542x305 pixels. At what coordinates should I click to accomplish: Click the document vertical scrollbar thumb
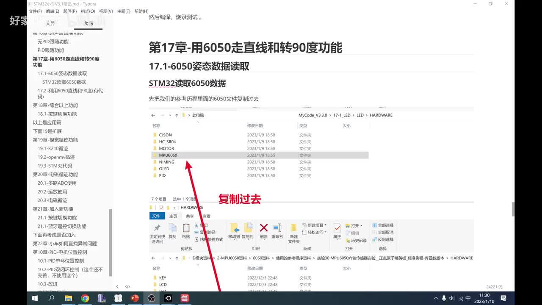[513, 209]
